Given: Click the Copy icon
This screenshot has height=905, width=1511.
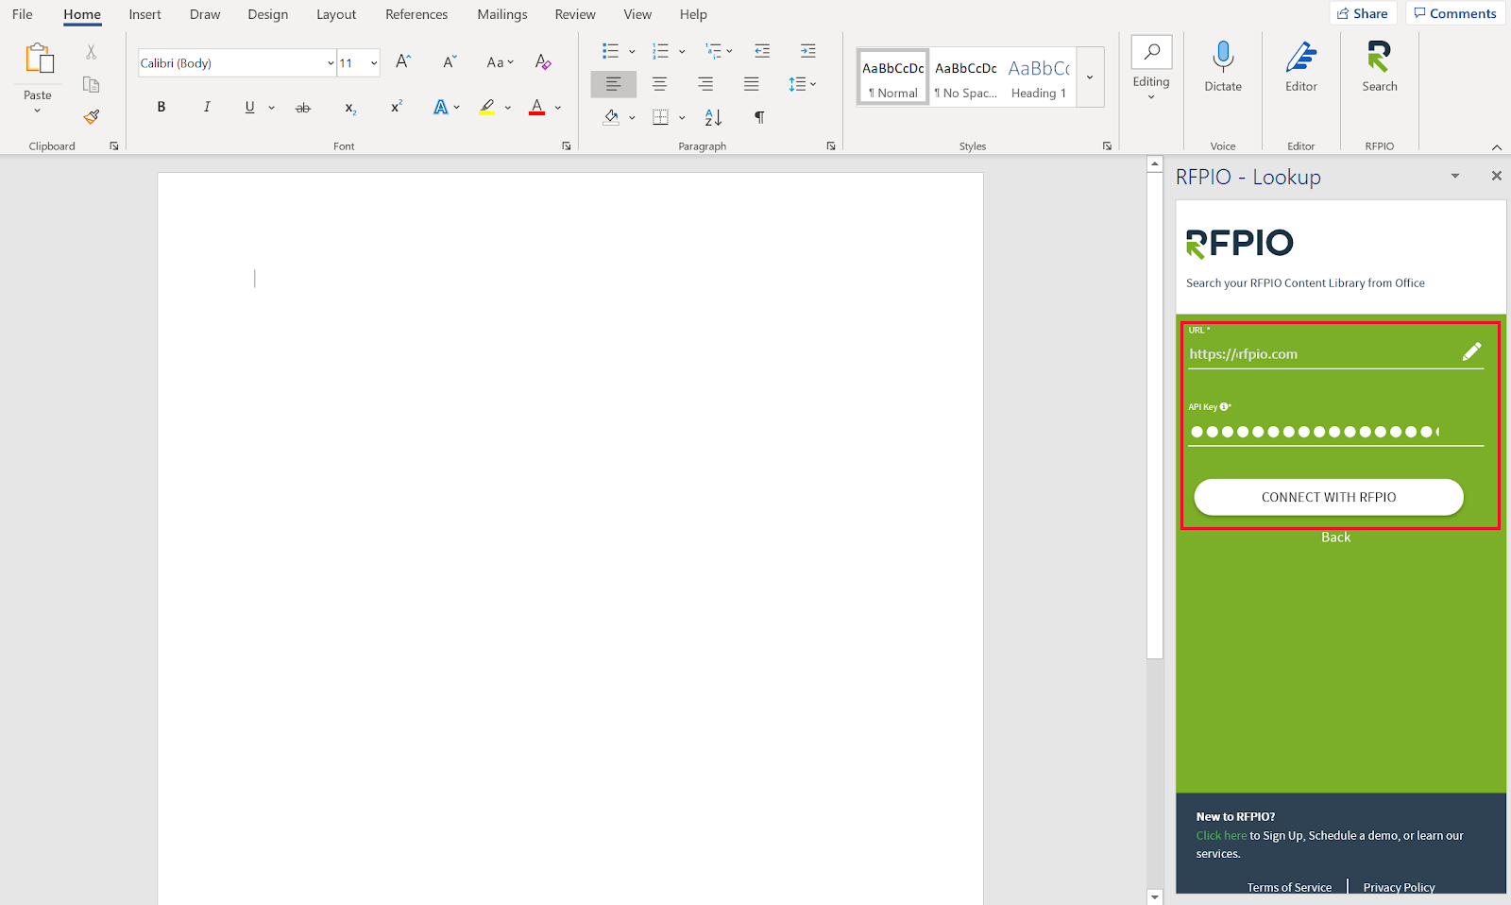Looking at the screenshot, I should pos(92,84).
